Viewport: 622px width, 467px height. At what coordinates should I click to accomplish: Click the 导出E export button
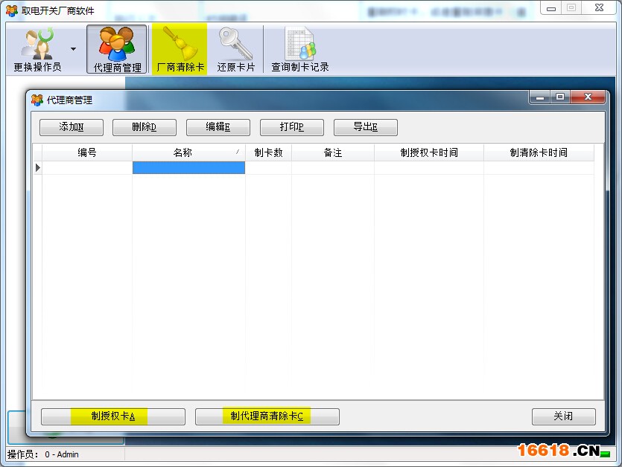click(365, 127)
